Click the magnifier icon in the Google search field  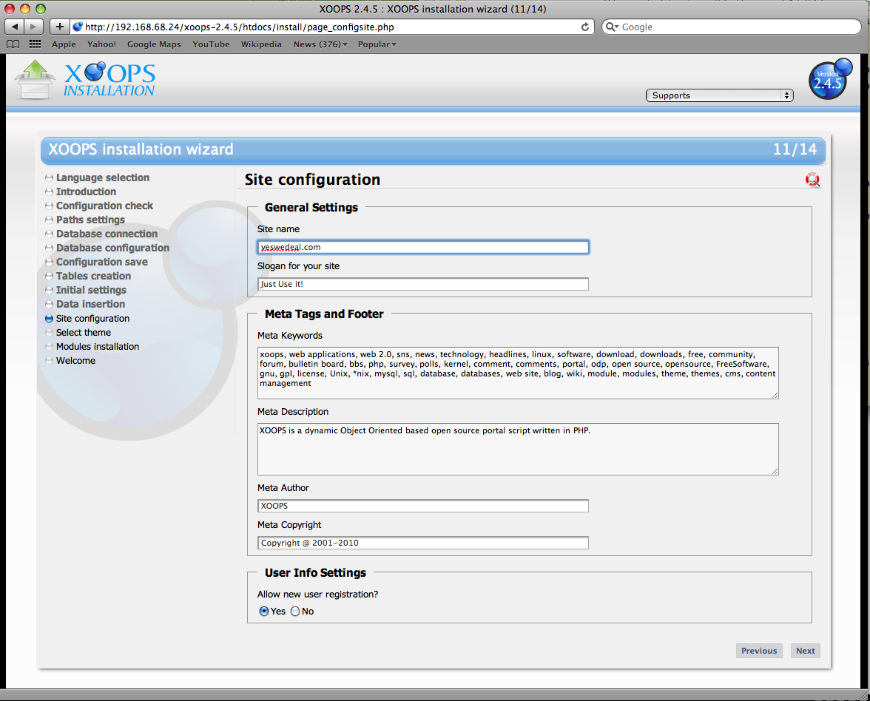click(x=611, y=26)
